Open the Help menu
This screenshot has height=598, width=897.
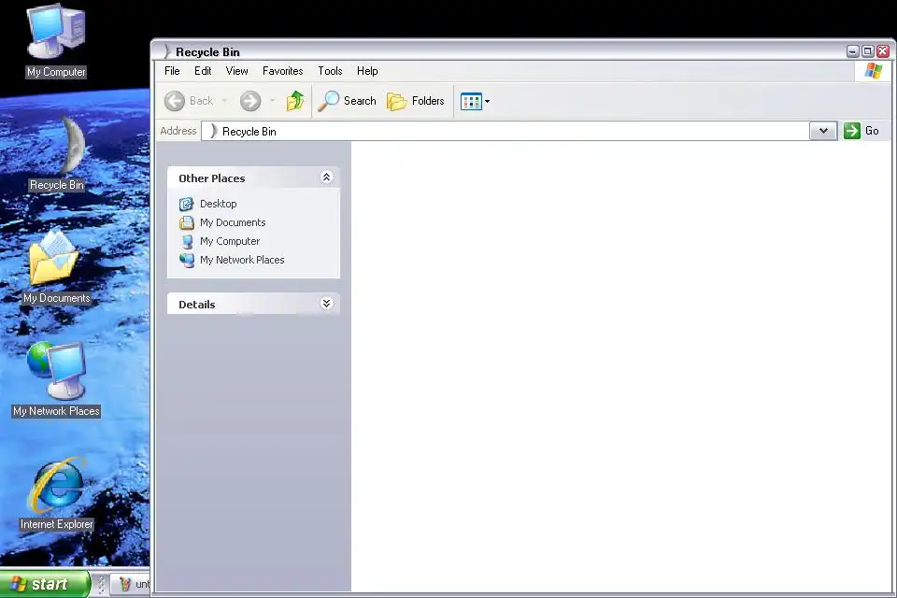367,71
